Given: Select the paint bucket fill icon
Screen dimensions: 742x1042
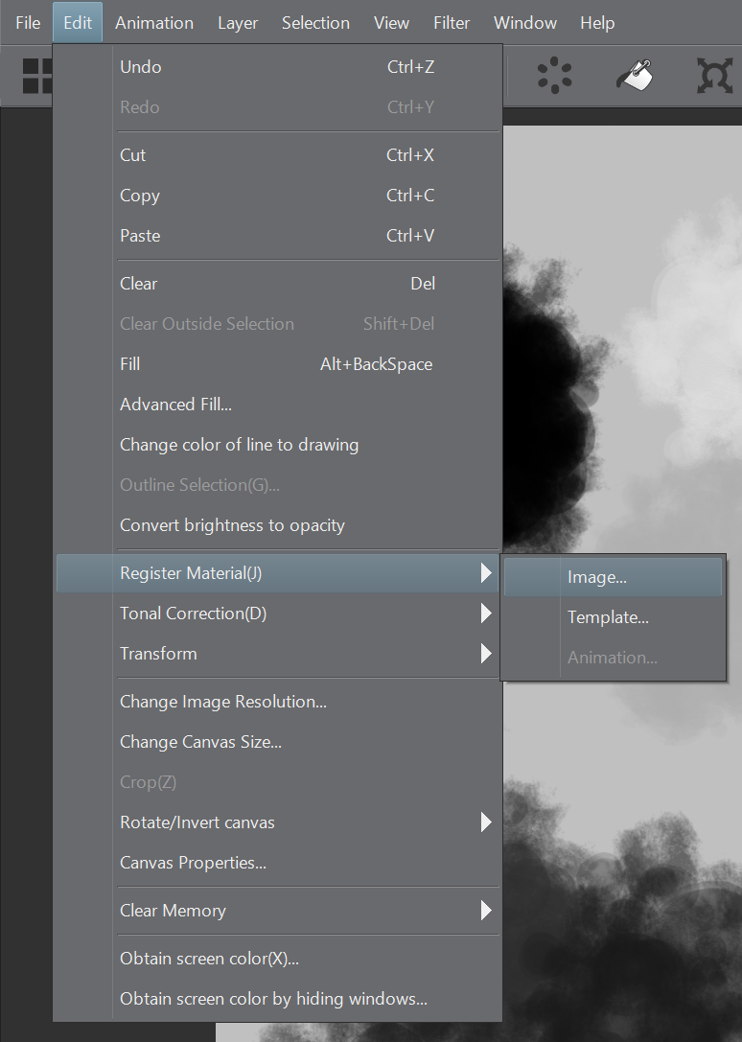Looking at the screenshot, I should pos(635,75).
